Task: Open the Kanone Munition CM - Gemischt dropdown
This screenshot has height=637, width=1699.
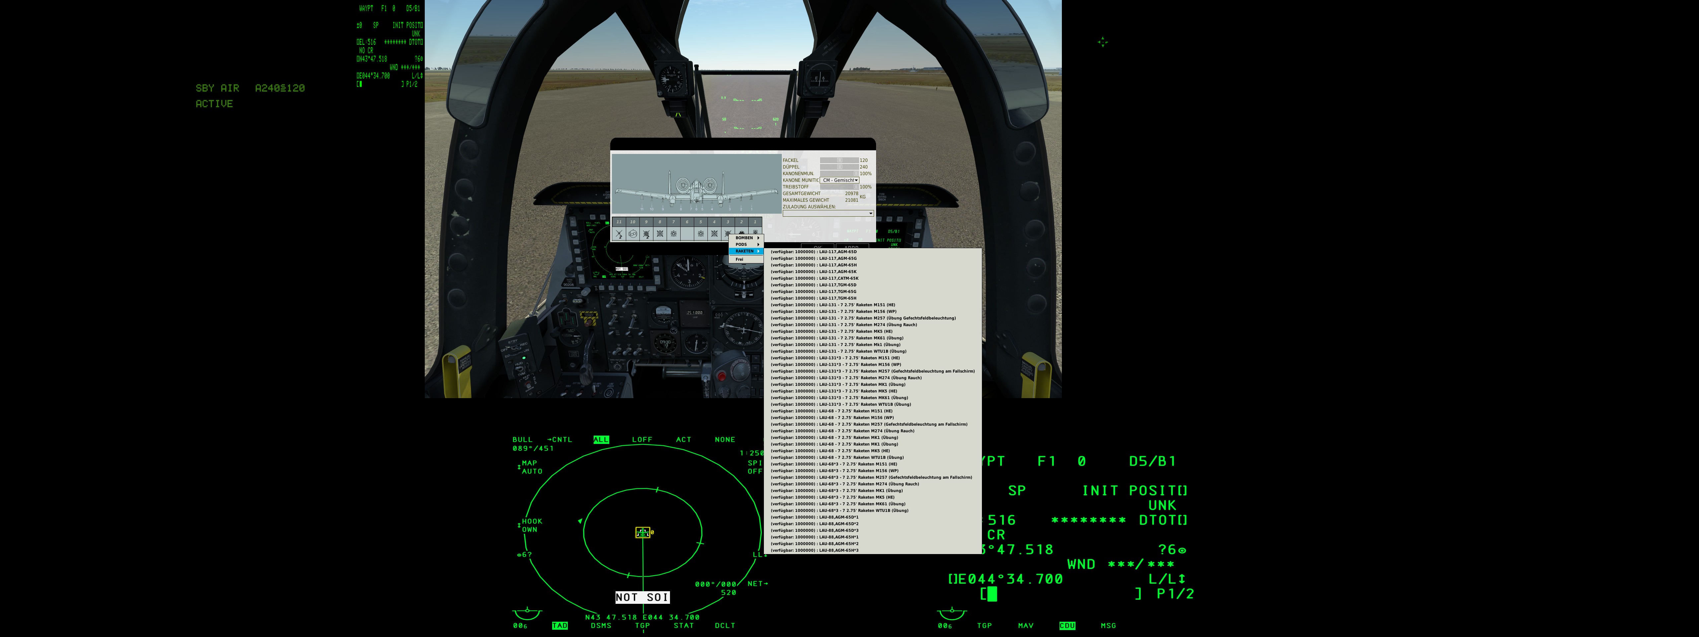Action: [x=840, y=180]
